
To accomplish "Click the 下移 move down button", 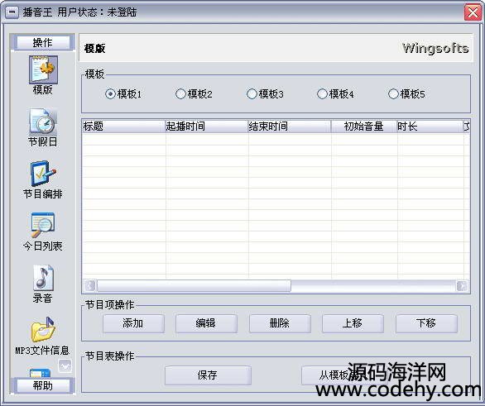I will click(426, 323).
